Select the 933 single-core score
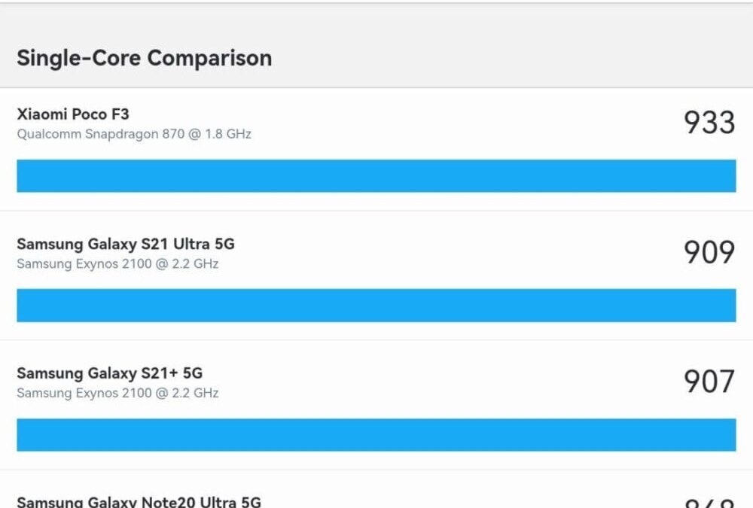 tap(709, 122)
